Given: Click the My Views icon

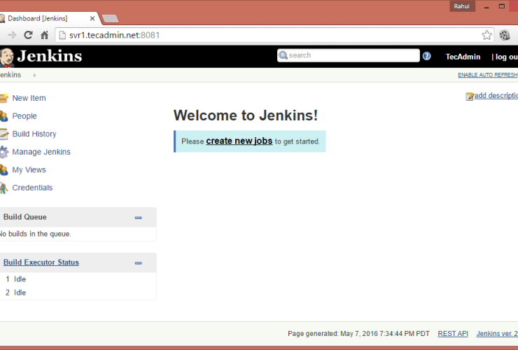Looking at the screenshot, I should (x=3, y=170).
